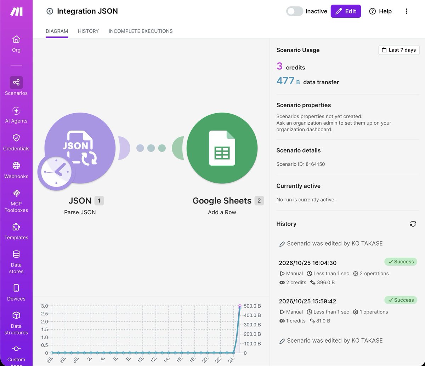Screen dimensions: 425x366
Task: Click the Success badge for the 16:04:30 run
Action: [401, 262]
